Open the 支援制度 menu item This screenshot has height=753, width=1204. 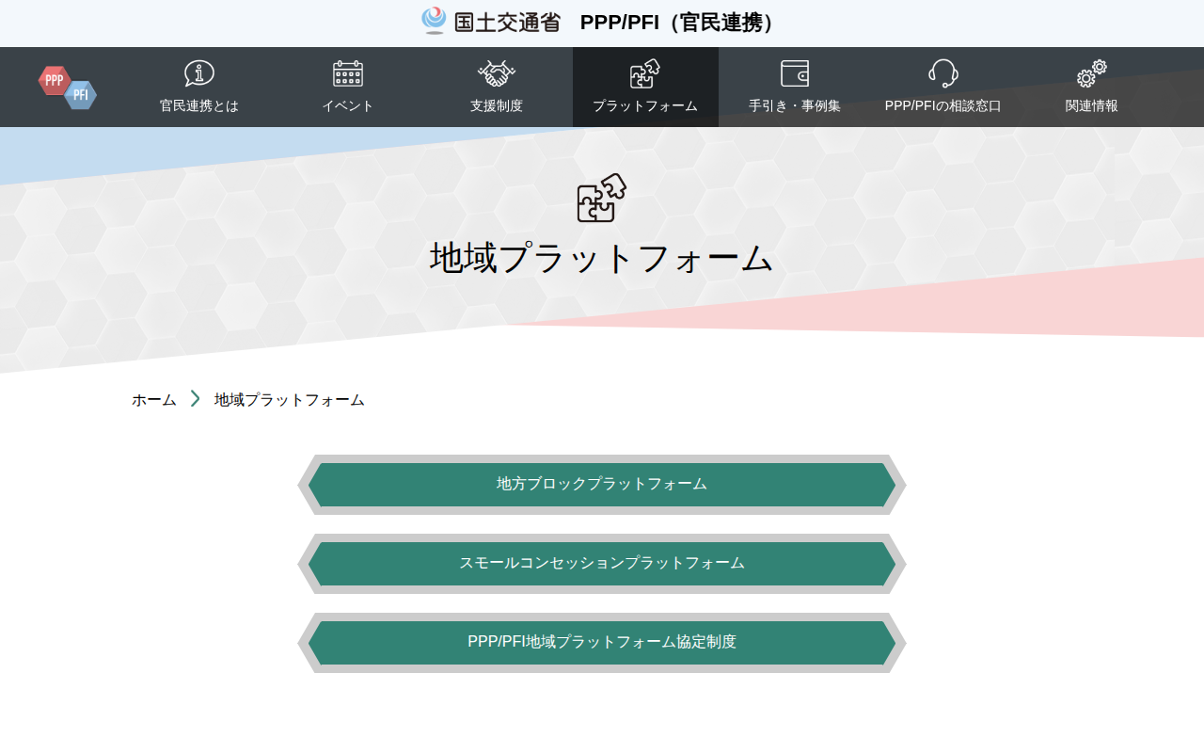coord(497,88)
